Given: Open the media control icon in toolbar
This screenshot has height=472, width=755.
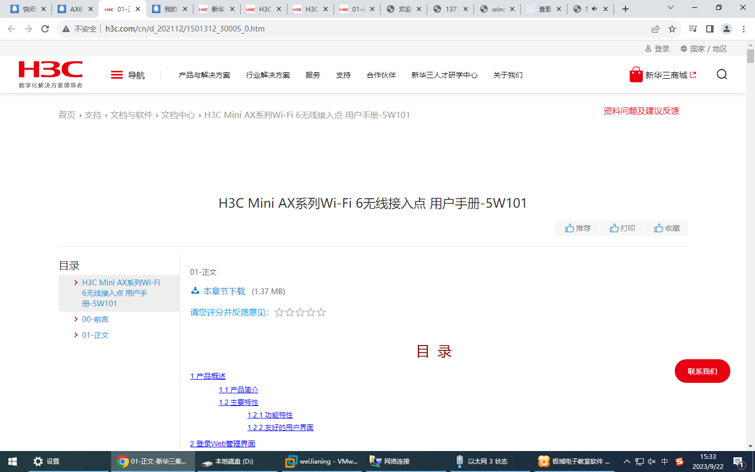Looking at the screenshot, I should click(693, 29).
